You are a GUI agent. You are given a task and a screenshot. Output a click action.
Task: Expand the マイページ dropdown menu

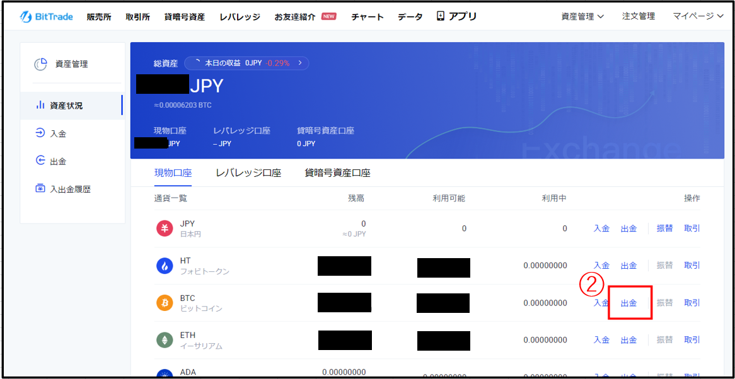point(698,16)
